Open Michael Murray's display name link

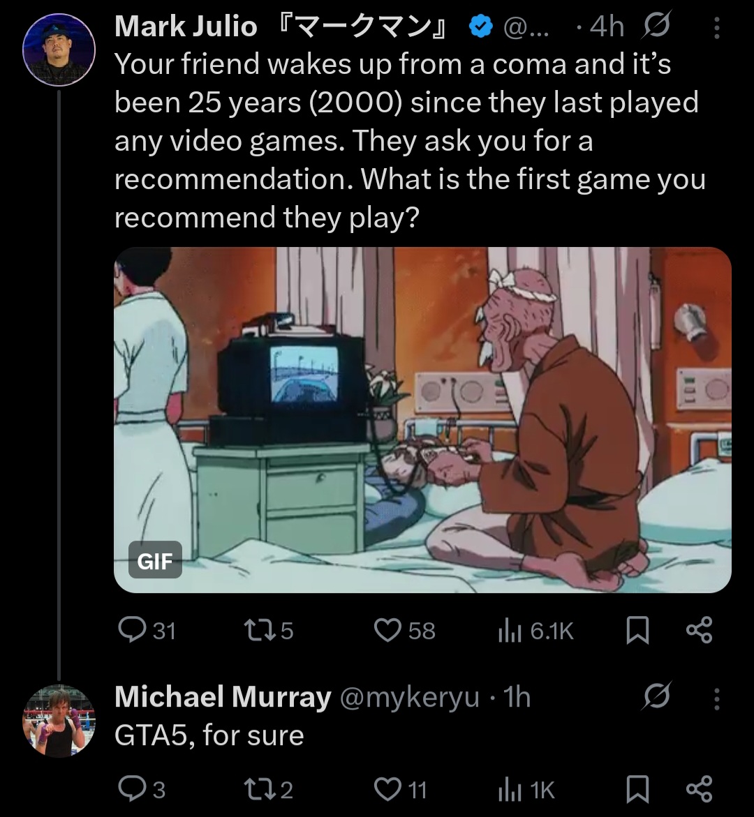[x=223, y=696]
